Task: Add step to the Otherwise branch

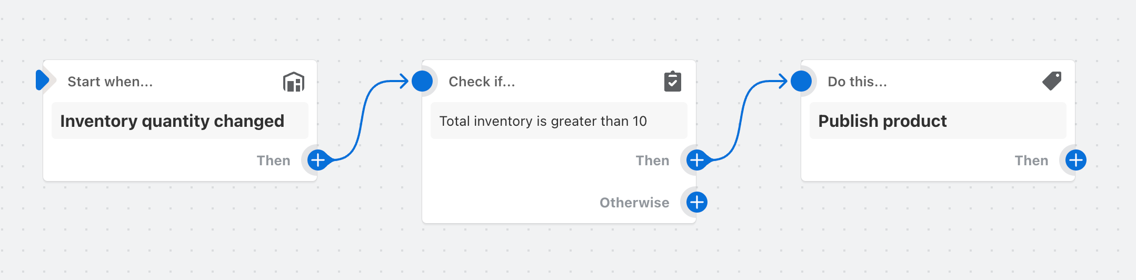Action: click(697, 202)
